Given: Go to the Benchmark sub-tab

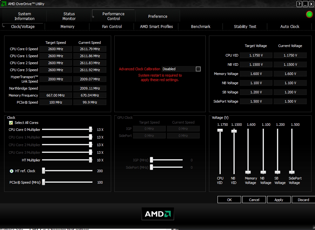Looking at the screenshot, I should click(201, 27).
